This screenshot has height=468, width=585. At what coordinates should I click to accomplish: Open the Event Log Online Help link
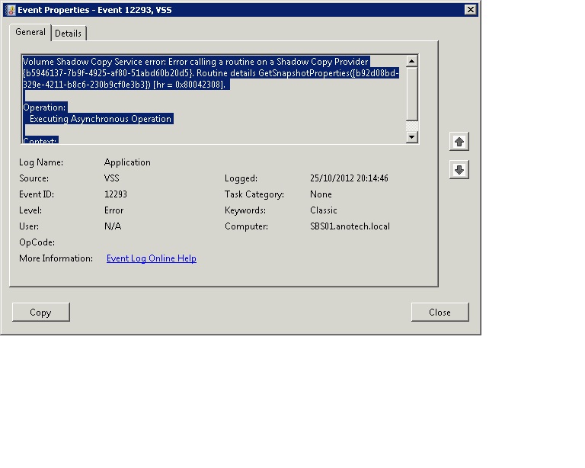pos(151,258)
